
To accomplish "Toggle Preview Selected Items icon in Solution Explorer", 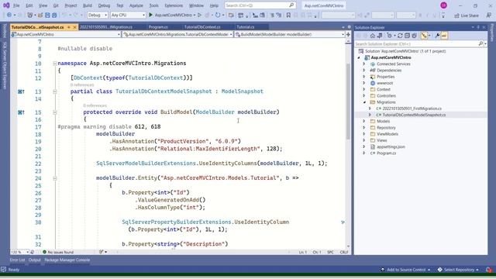I will 444,36.
